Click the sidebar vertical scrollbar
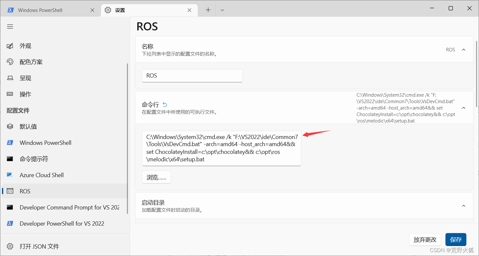 (x=128, y=138)
